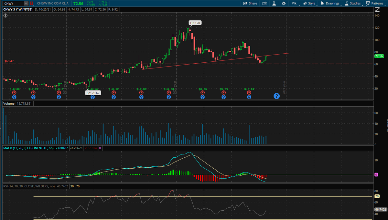Viewport: 388px width, 220px height.
Task: Open the Style menu
Action: click(x=310, y=3)
